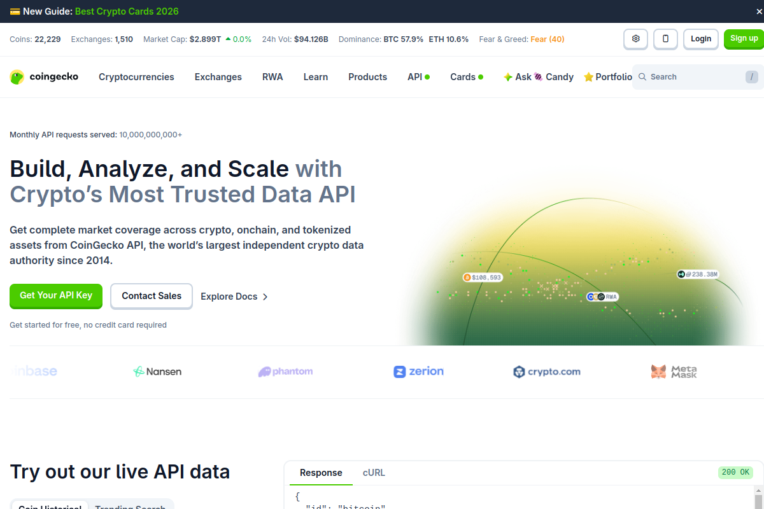Open the API menu item
764x509 pixels.
pos(418,77)
